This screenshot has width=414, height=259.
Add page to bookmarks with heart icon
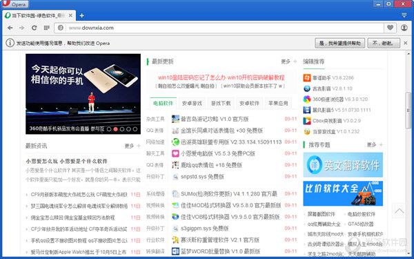click(x=390, y=28)
